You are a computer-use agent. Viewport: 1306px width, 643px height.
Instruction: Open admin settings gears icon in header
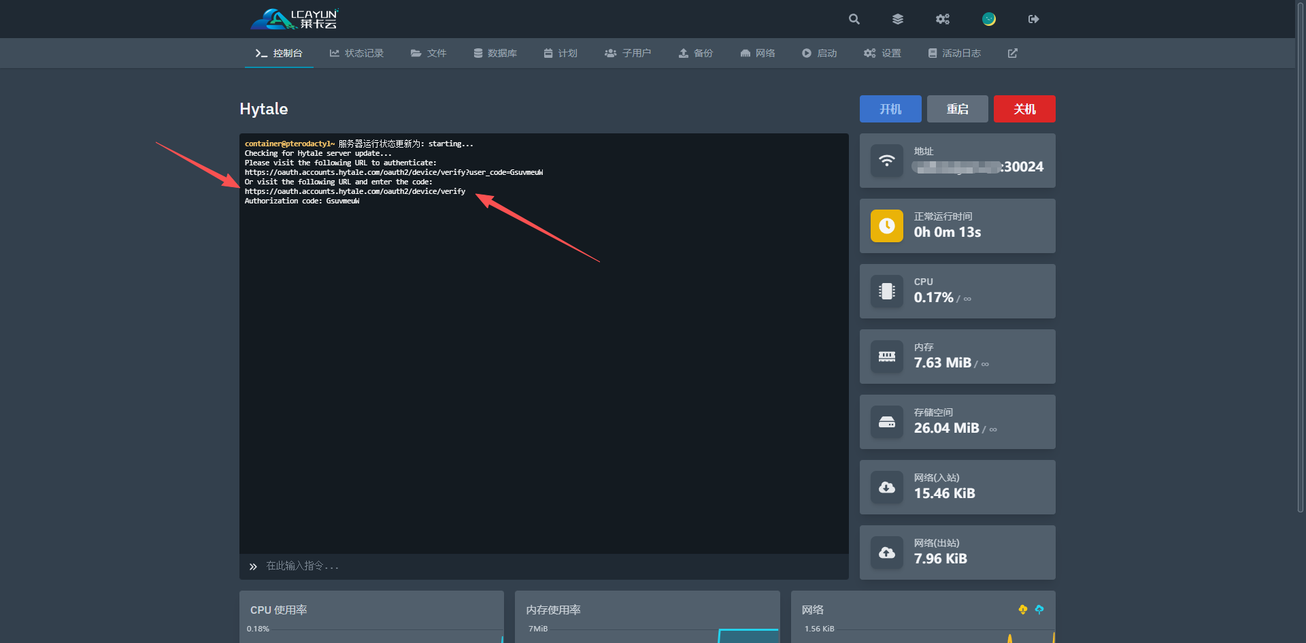point(942,19)
